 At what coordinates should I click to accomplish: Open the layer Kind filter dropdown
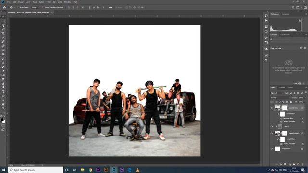[277, 93]
